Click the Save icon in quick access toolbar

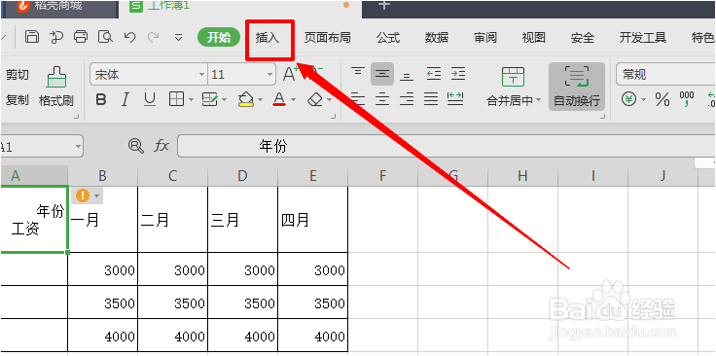31,37
